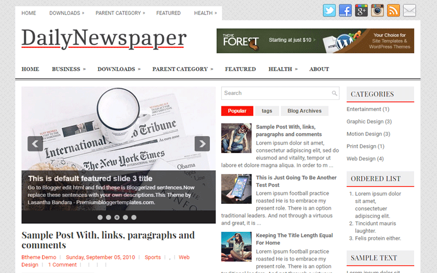Switch to the Popular tab

(237, 111)
